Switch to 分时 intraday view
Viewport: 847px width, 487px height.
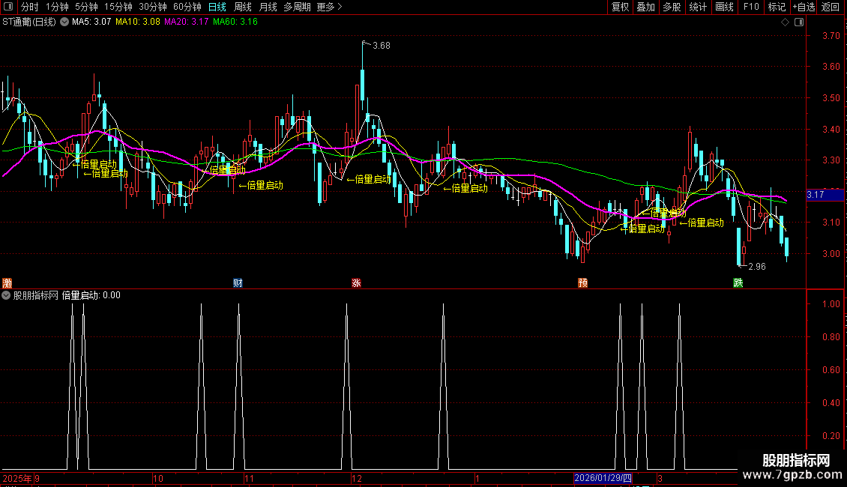[30, 7]
